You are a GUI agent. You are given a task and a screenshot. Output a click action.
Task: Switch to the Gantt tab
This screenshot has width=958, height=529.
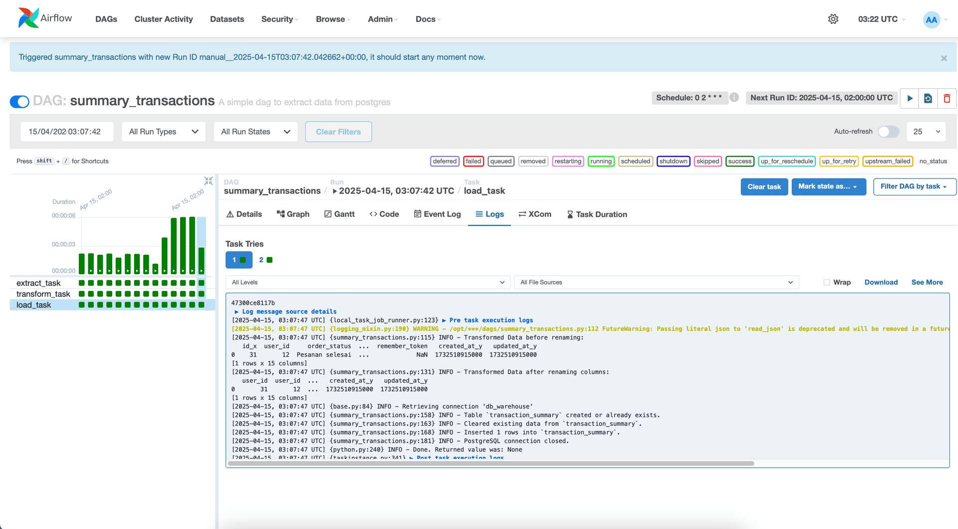(x=339, y=214)
